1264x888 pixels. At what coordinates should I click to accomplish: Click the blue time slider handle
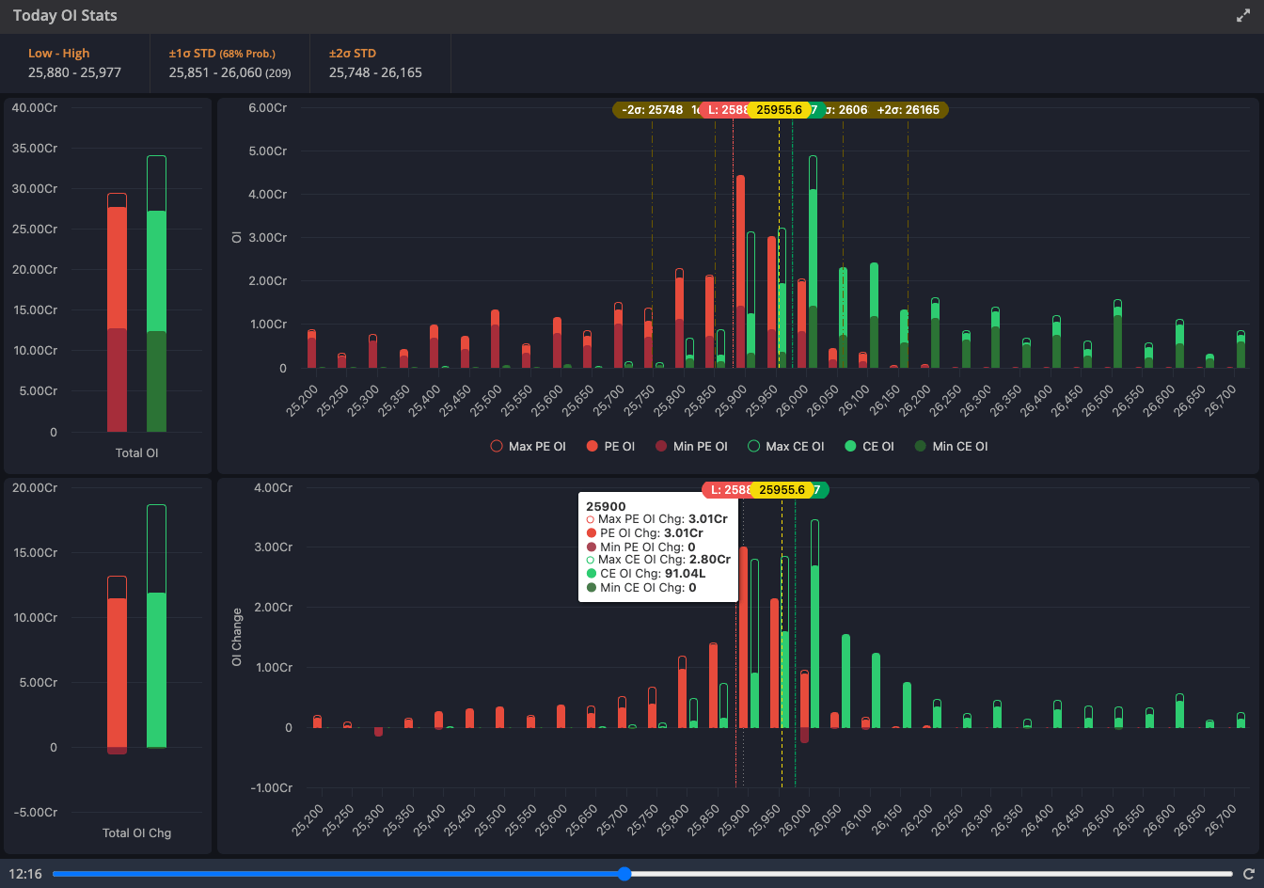tap(624, 874)
